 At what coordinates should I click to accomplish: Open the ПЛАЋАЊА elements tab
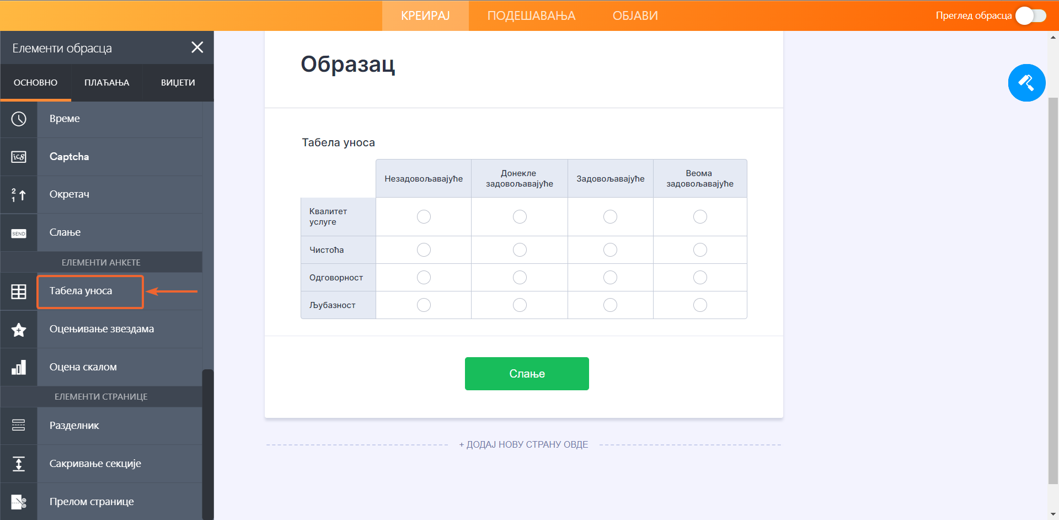[x=106, y=82]
